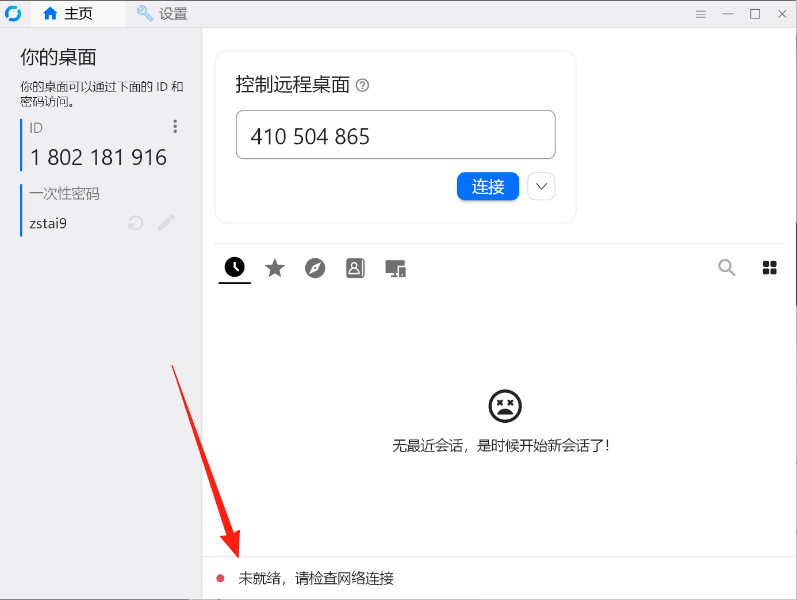Show discovered devices compass tab
The height and width of the screenshot is (600, 797).
(315, 268)
